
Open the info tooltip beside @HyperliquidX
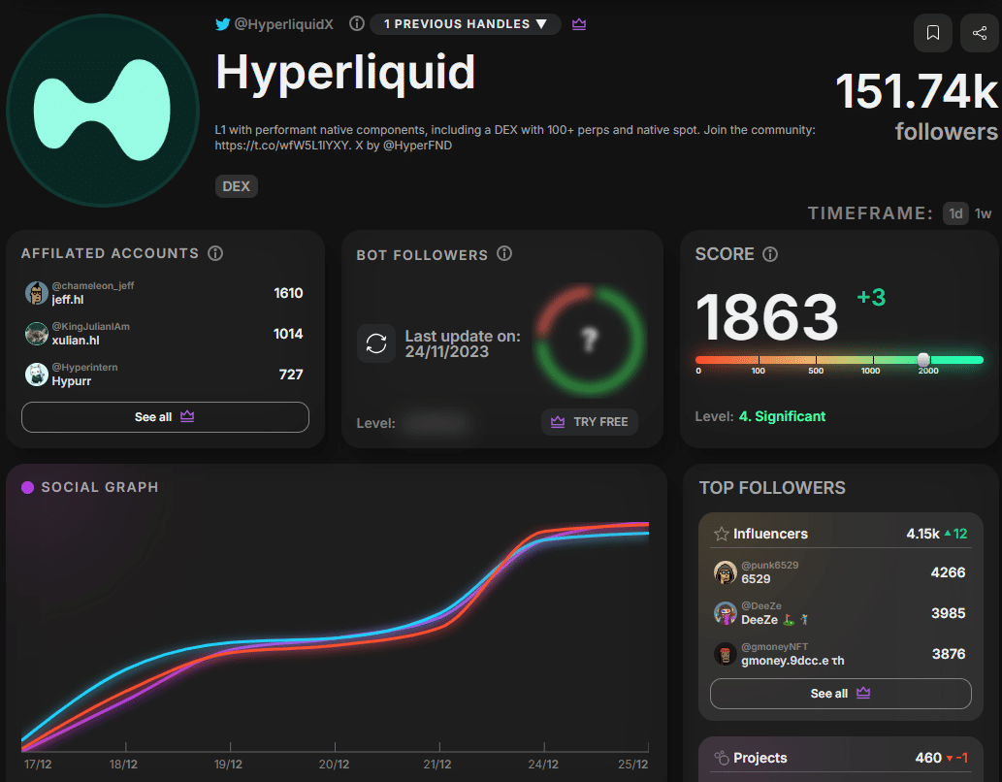(356, 24)
